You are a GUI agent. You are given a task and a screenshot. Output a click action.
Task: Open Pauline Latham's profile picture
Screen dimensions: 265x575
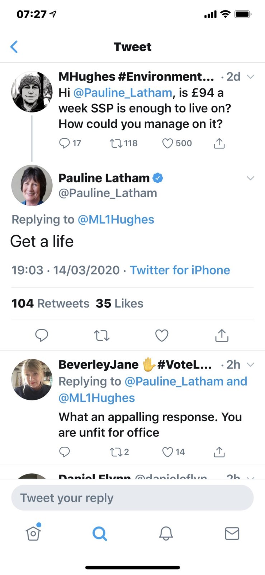[32, 185]
